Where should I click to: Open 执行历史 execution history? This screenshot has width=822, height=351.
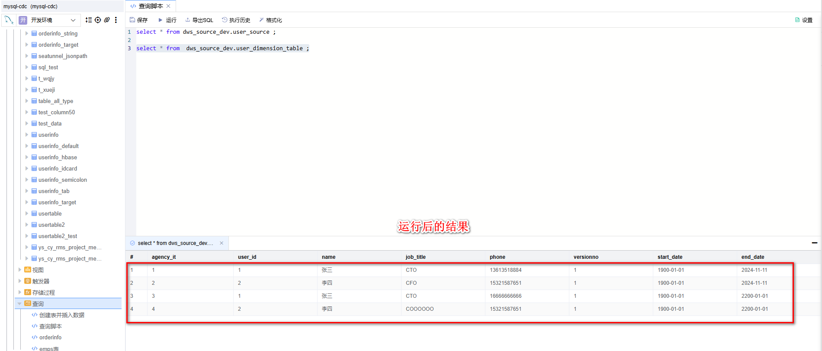pyautogui.click(x=236, y=20)
